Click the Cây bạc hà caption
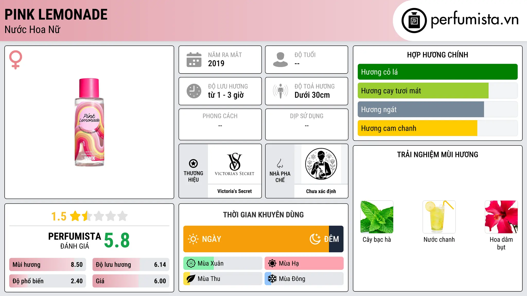This screenshot has width=527, height=296. coord(377,239)
